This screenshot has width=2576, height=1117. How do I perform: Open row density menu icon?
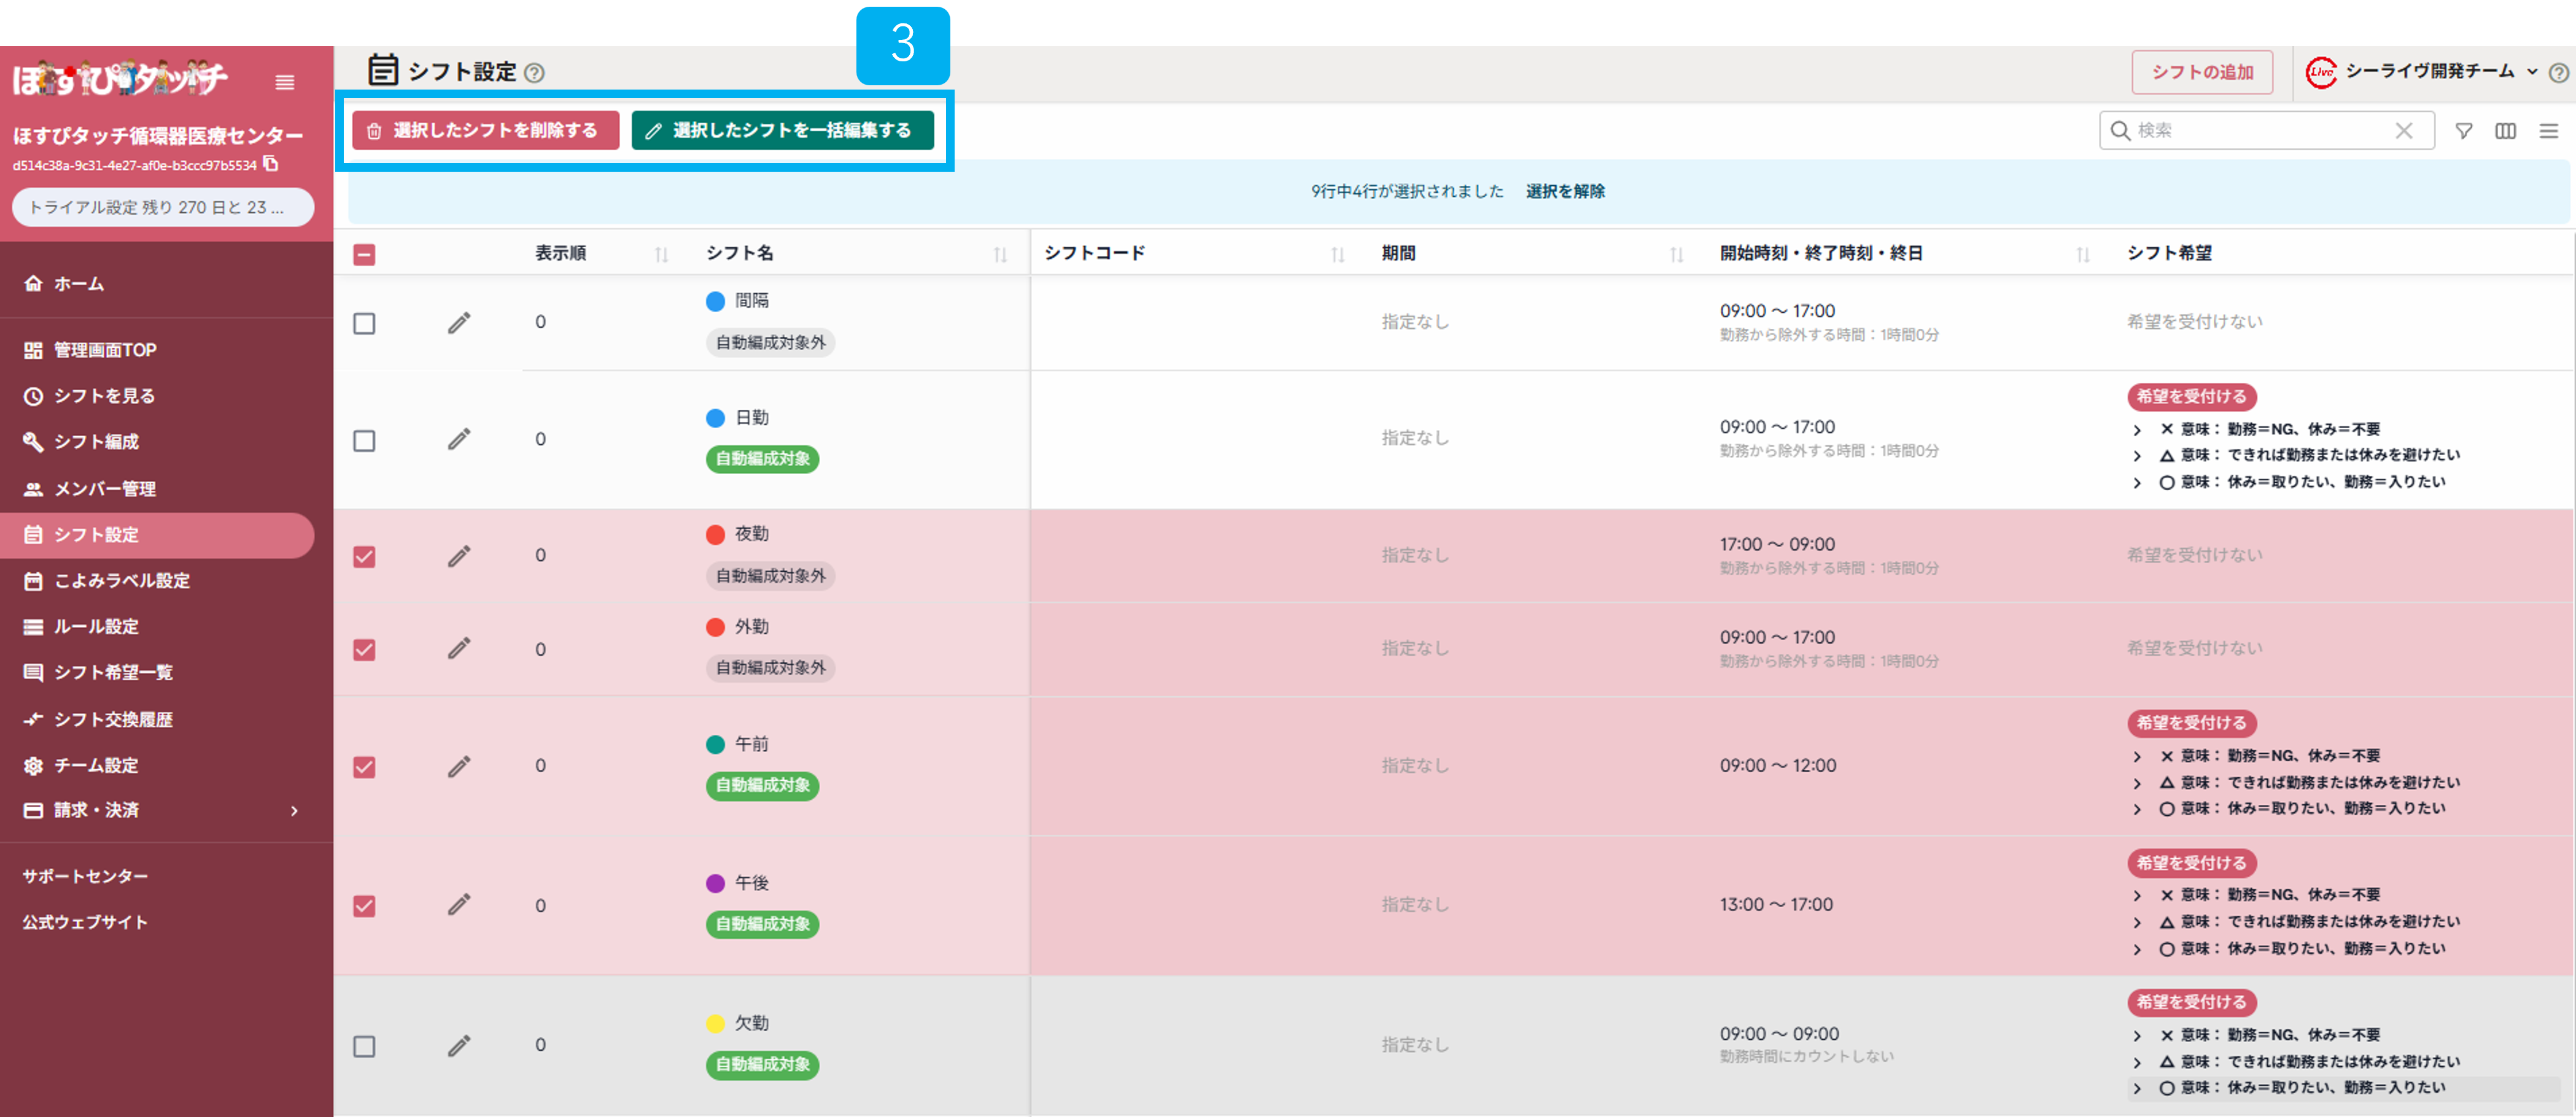coord(2548,131)
